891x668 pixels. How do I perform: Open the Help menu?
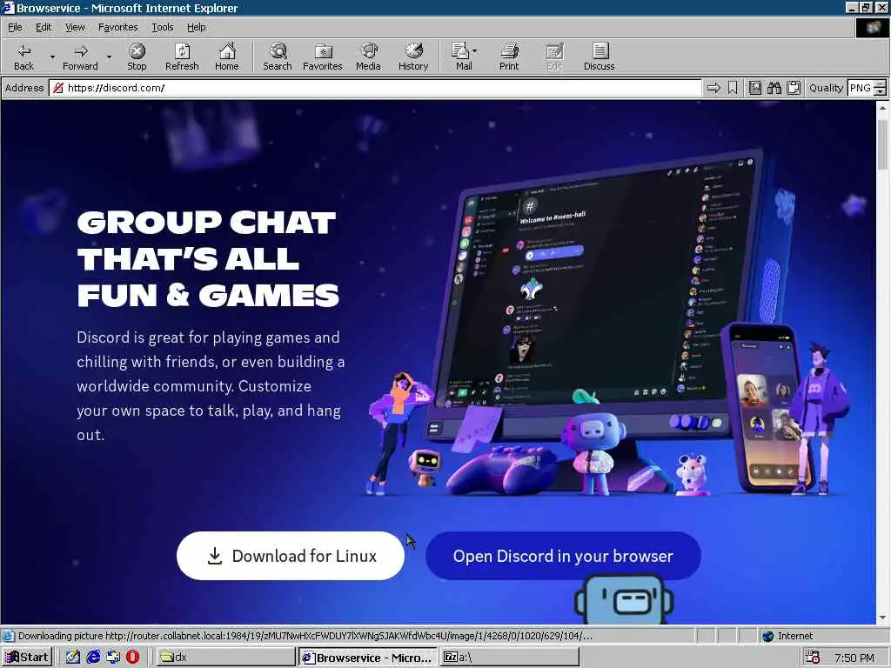(196, 27)
